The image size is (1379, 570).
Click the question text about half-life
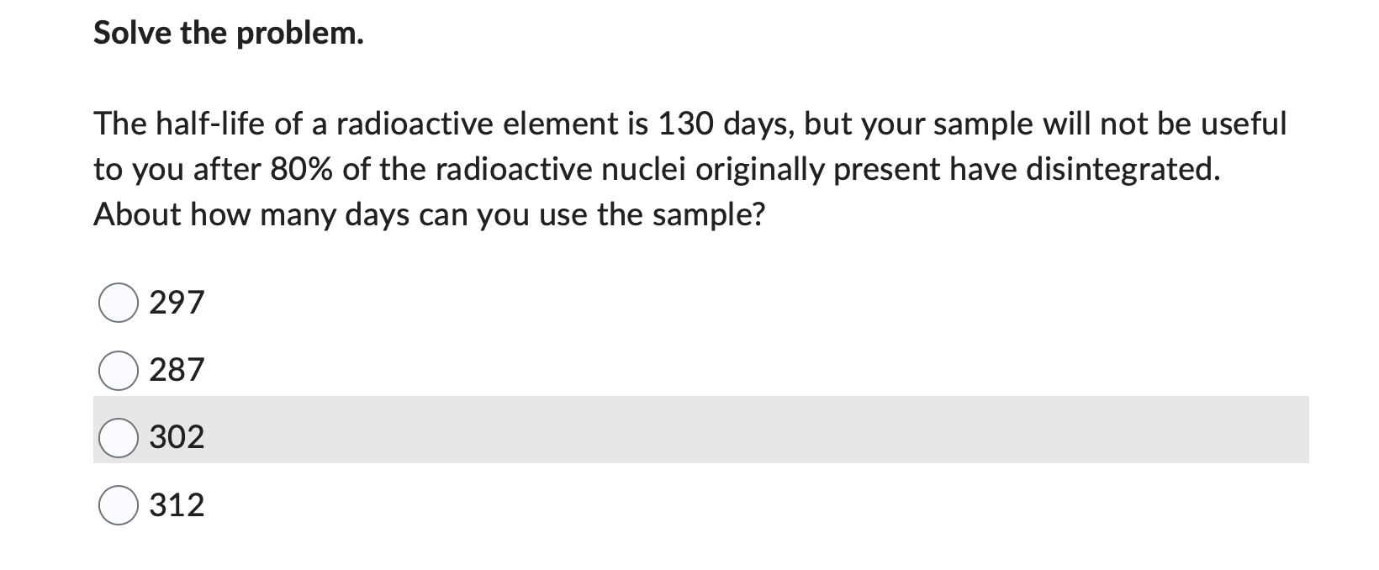(689, 168)
